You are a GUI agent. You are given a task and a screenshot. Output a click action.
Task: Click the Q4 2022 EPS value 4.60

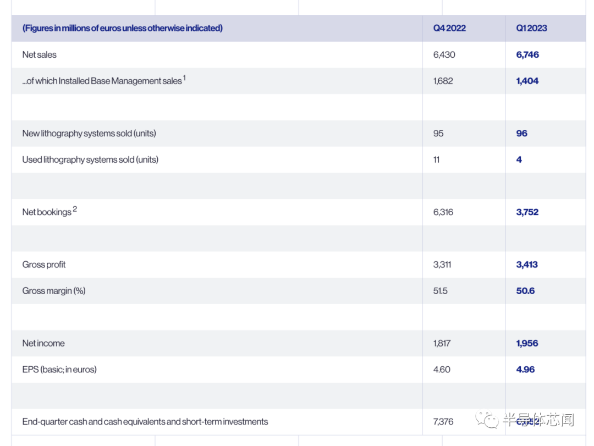(442, 370)
